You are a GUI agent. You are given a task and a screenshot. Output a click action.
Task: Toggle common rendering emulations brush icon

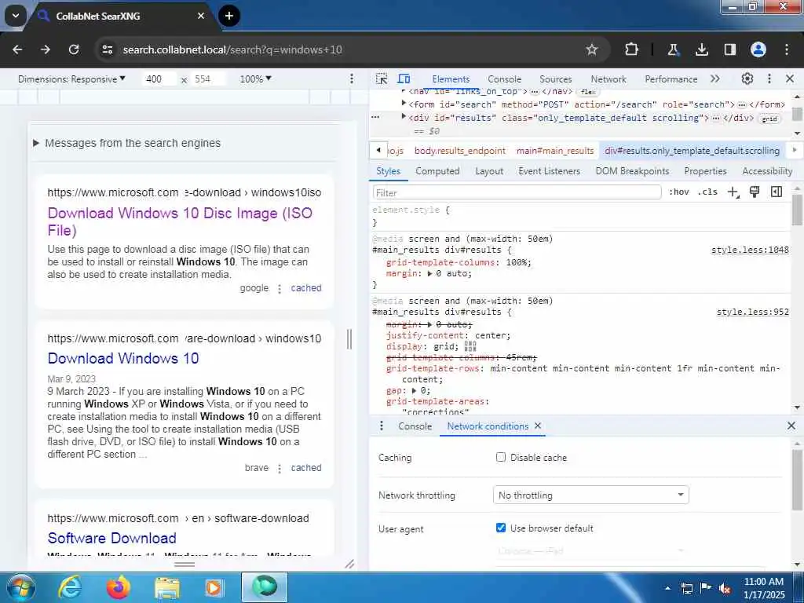coord(755,192)
